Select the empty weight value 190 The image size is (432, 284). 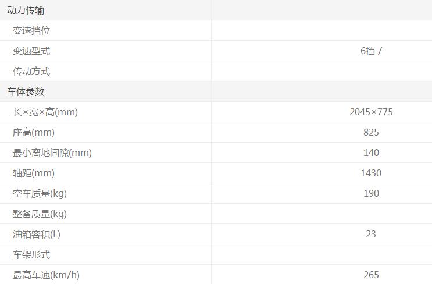(x=371, y=193)
